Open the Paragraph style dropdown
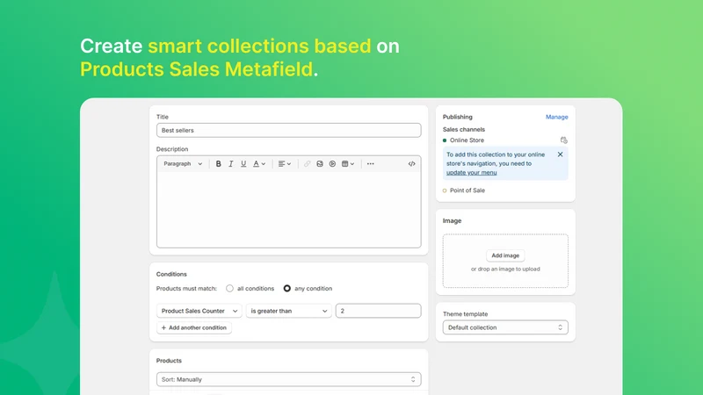Viewport: 703px width, 395px height. [x=183, y=164]
